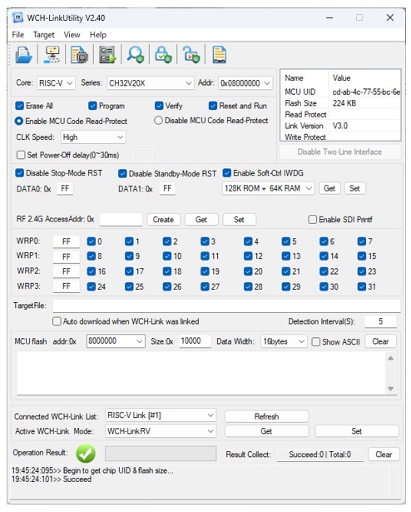The width and height of the screenshot is (411, 512).
Task: Uncheck the Verify option
Action: click(x=159, y=106)
